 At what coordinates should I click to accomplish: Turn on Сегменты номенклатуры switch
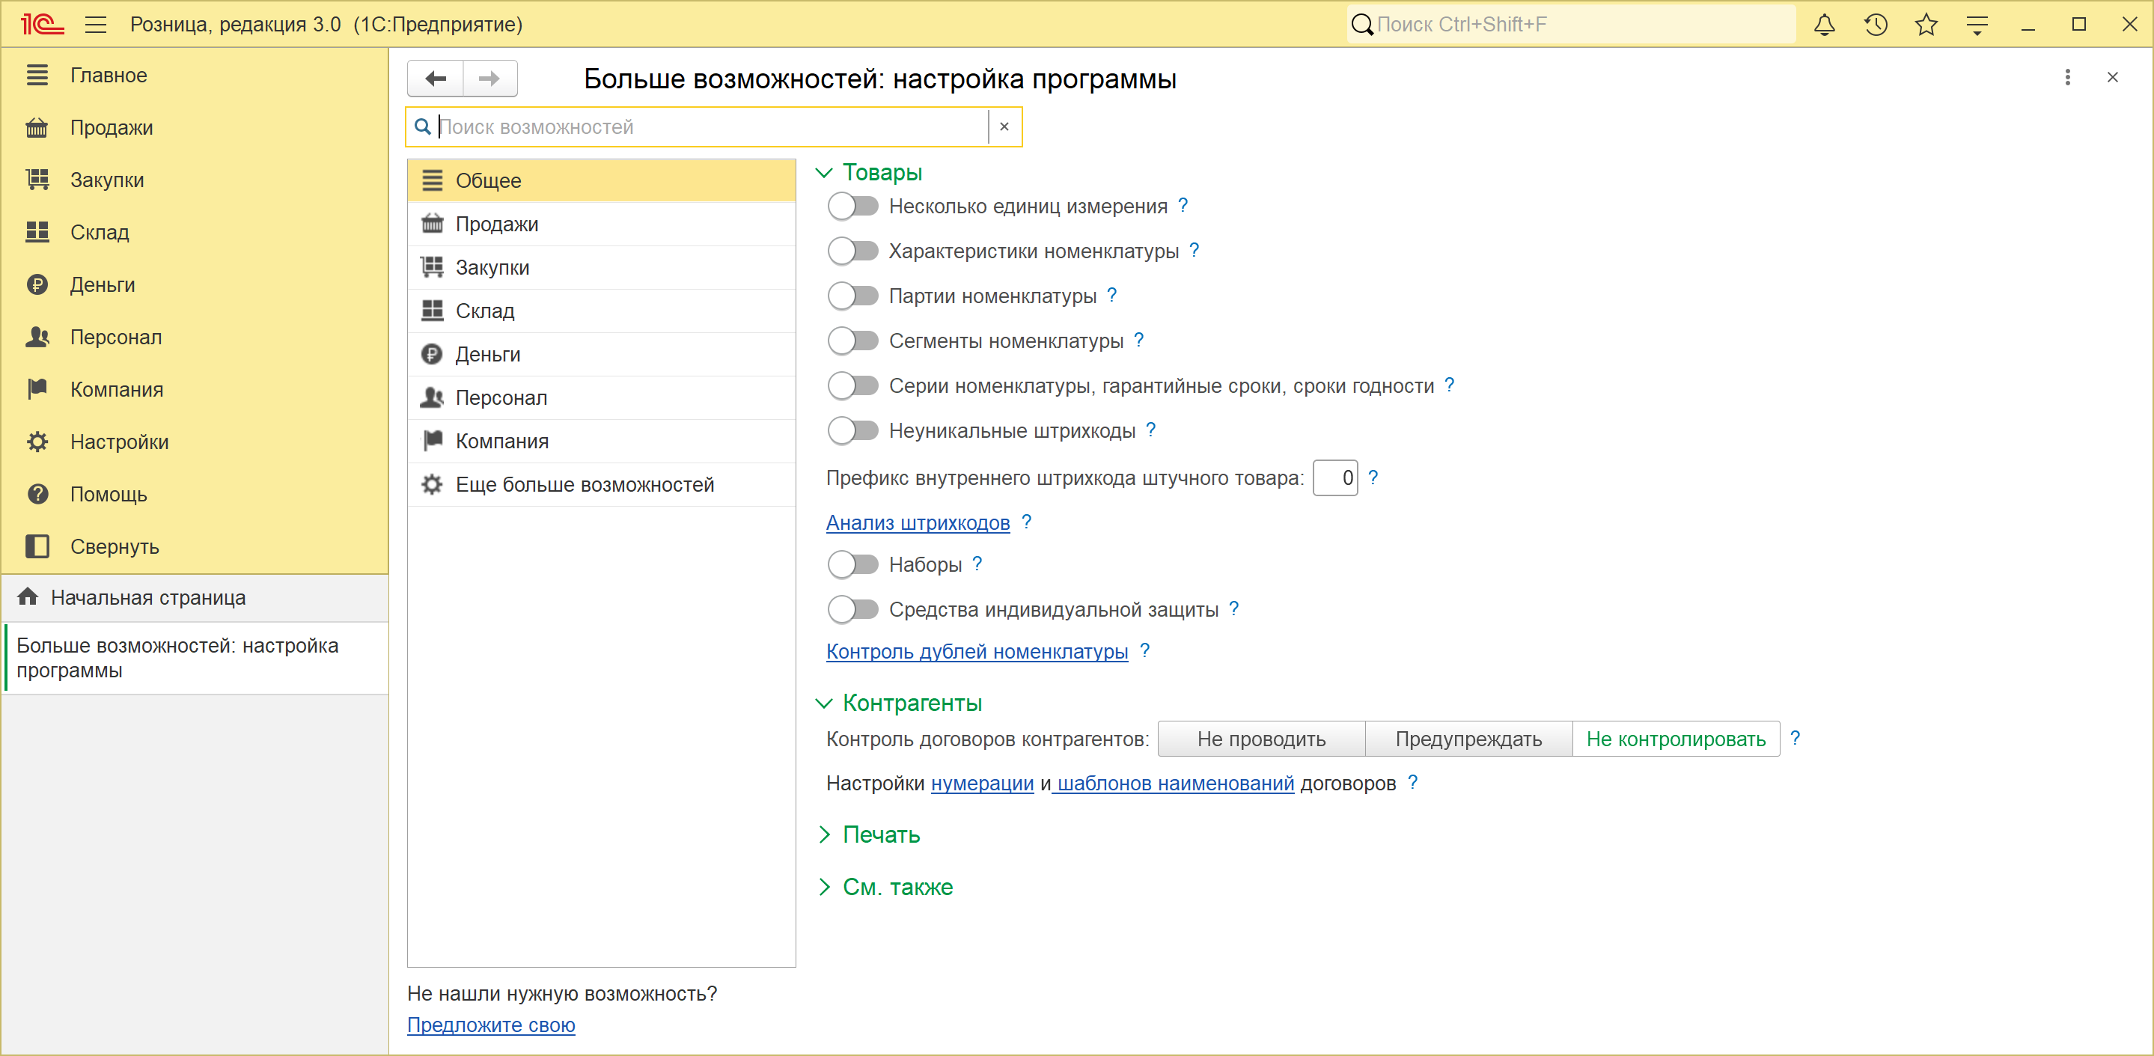pos(853,341)
